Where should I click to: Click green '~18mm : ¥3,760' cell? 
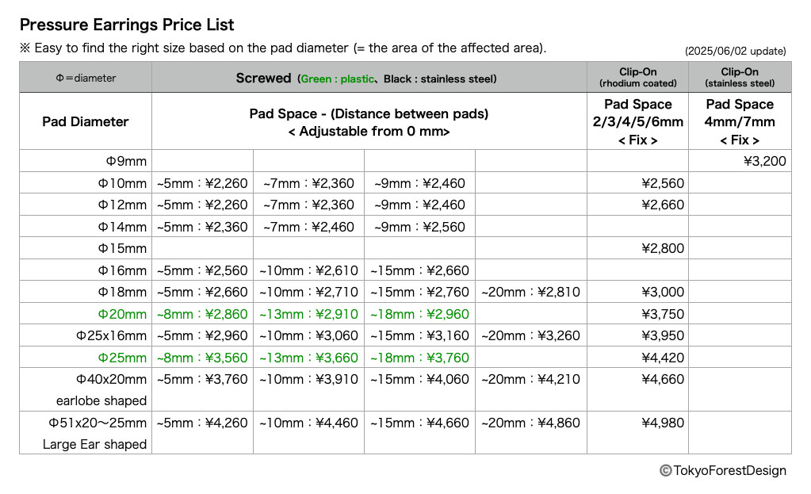419,358
